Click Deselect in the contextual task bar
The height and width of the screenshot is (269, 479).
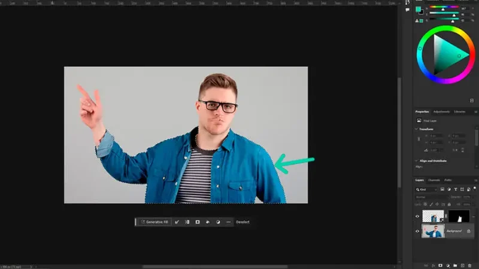(x=242, y=222)
